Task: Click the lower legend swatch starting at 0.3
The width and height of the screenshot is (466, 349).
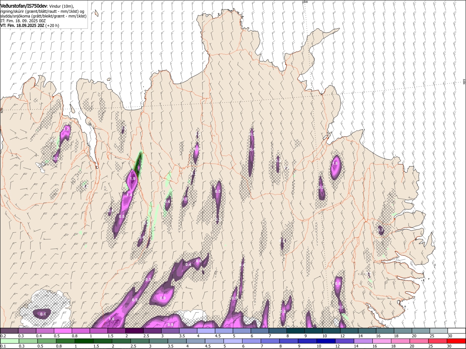Action: coord(27,341)
